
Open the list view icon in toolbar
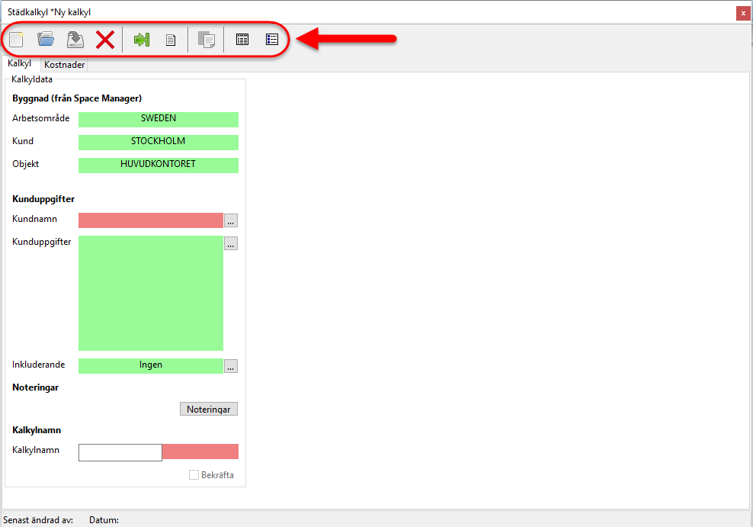[x=272, y=40]
